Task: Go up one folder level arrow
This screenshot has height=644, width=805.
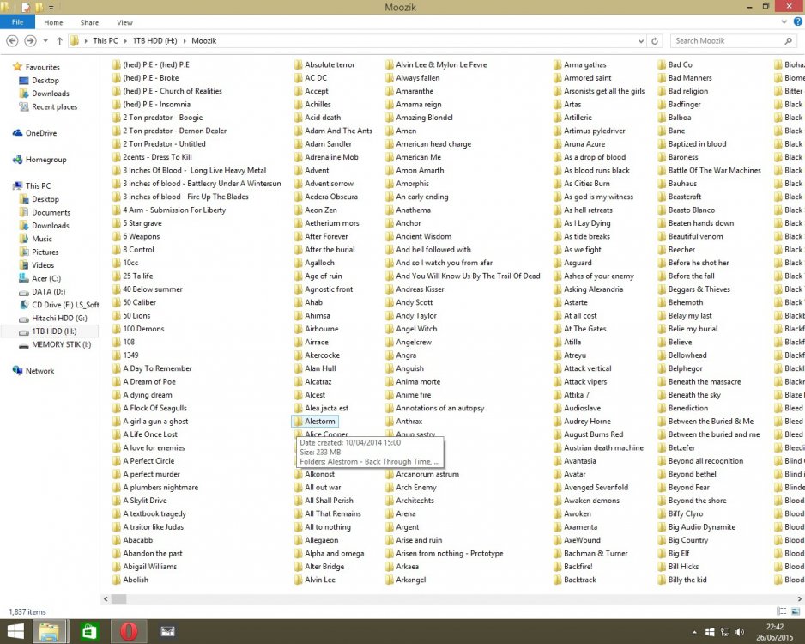Action: 59,40
